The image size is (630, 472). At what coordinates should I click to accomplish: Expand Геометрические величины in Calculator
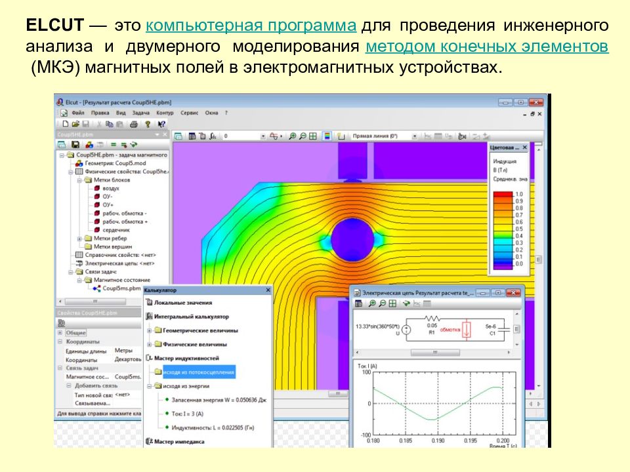tap(149, 330)
